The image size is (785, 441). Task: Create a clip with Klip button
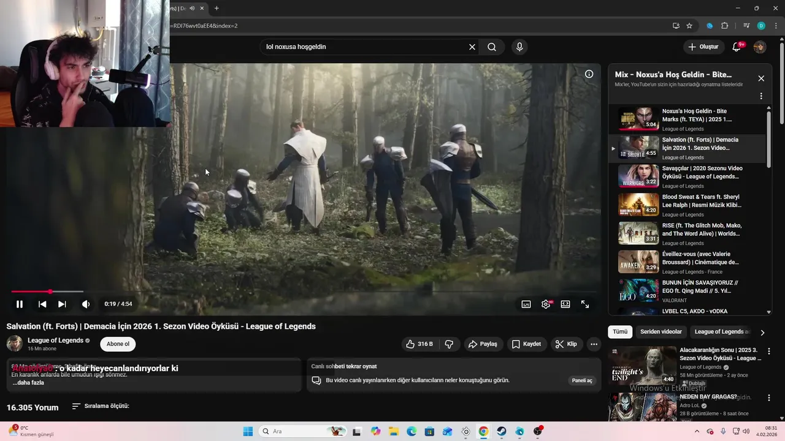pos(566,344)
